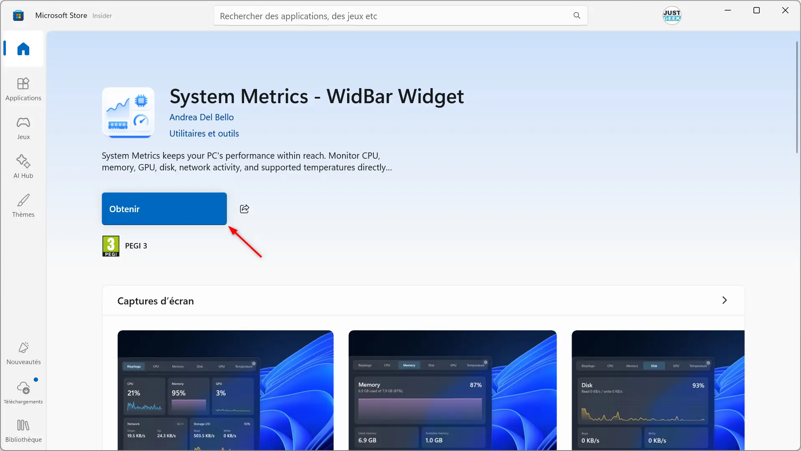
Task: Open the Memory 87% screenshot
Action: pyautogui.click(x=453, y=390)
